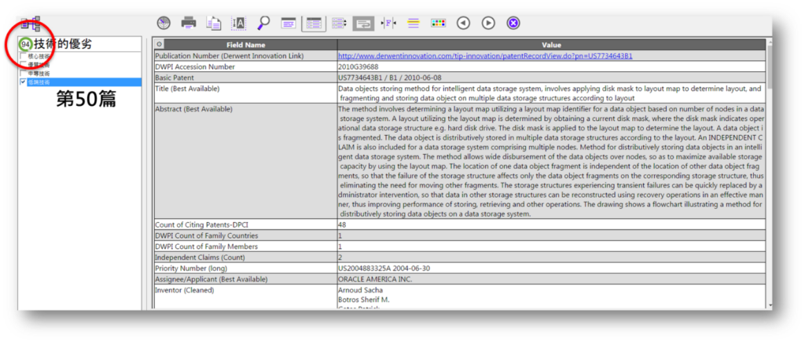This screenshot has height=343, width=805.
Task: Click the Field Name column header
Action: [245, 45]
